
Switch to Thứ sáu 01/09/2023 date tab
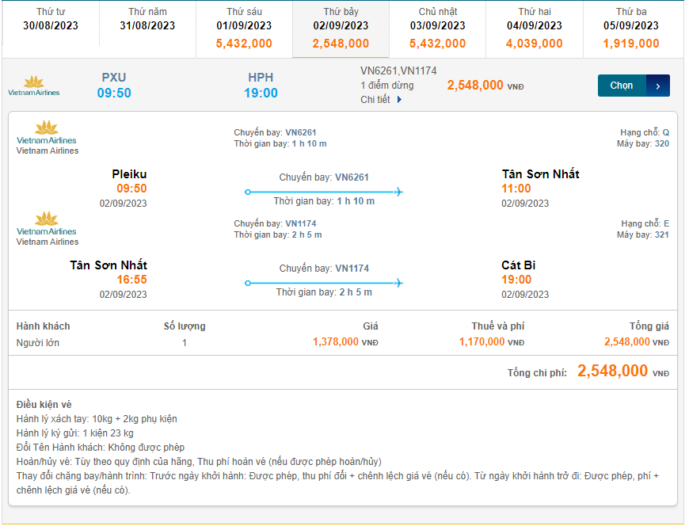244,29
